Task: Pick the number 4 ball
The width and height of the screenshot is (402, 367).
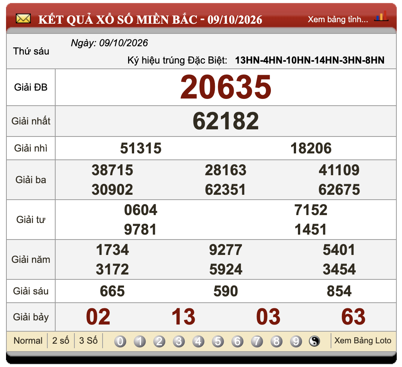Action: (198, 341)
